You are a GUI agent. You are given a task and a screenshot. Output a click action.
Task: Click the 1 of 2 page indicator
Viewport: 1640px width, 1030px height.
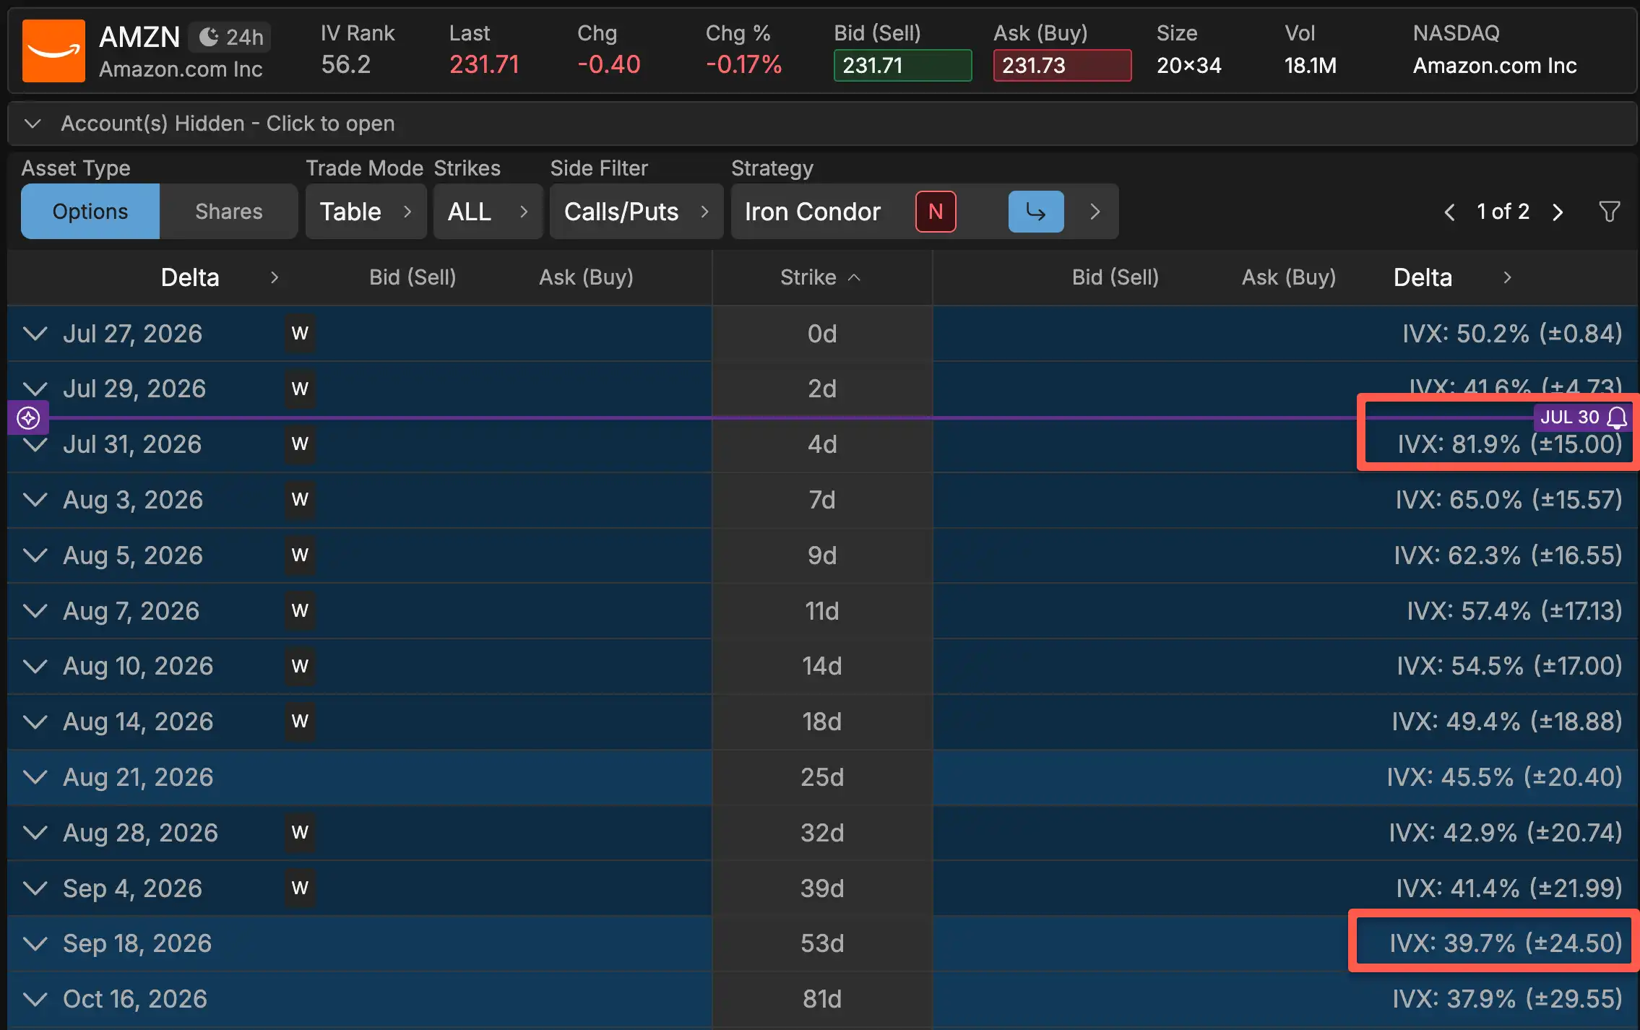pos(1503,212)
